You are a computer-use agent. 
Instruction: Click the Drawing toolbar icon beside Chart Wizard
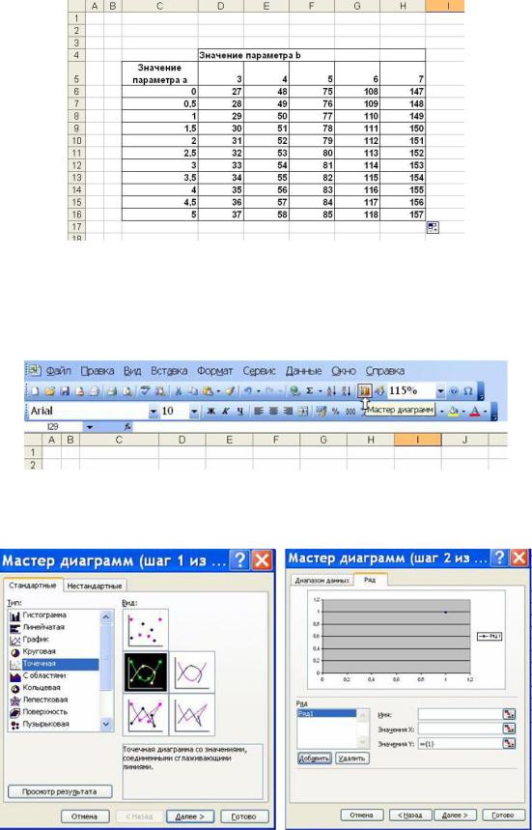click(379, 391)
